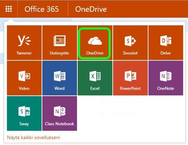
Task: Launch the Sway tile
Action: tap(24, 113)
